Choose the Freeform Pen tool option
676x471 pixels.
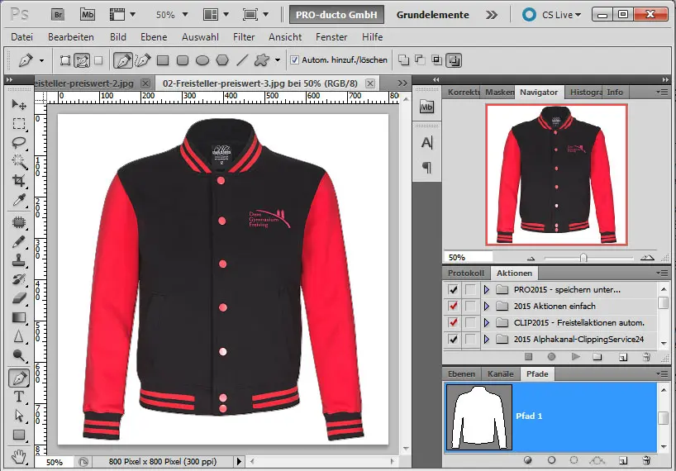click(143, 60)
